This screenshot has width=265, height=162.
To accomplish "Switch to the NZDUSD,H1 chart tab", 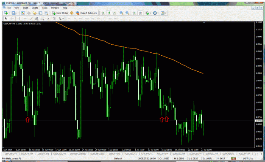I will pos(131,154).
